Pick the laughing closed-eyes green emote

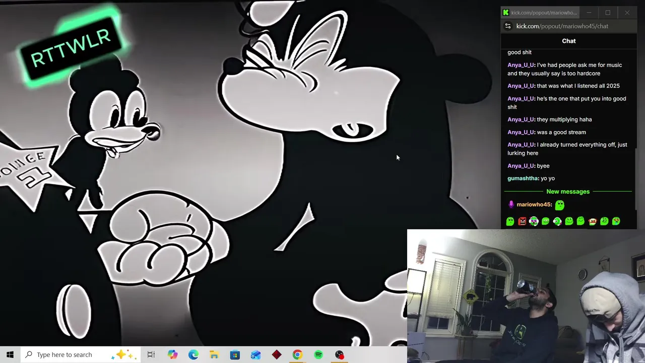point(580,221)
